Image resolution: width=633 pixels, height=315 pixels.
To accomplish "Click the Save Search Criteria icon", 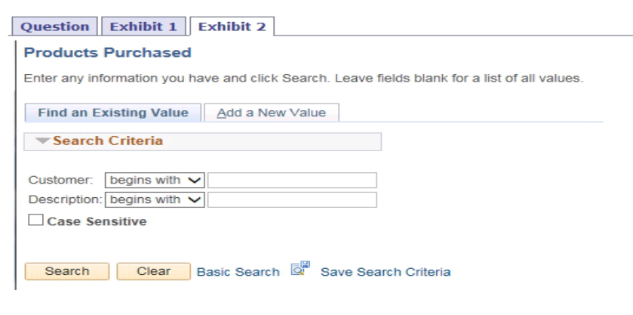I will click(300, 269).
